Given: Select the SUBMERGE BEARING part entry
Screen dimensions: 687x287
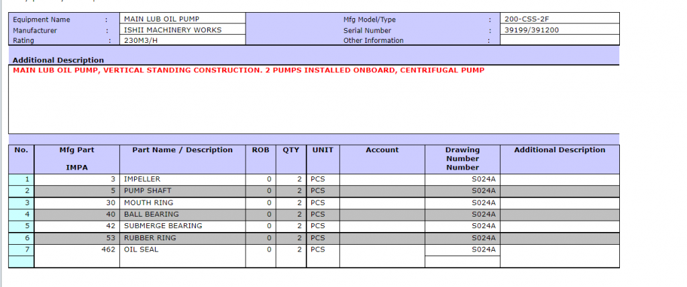Looking at the screenshot, I should click(182, 226).
